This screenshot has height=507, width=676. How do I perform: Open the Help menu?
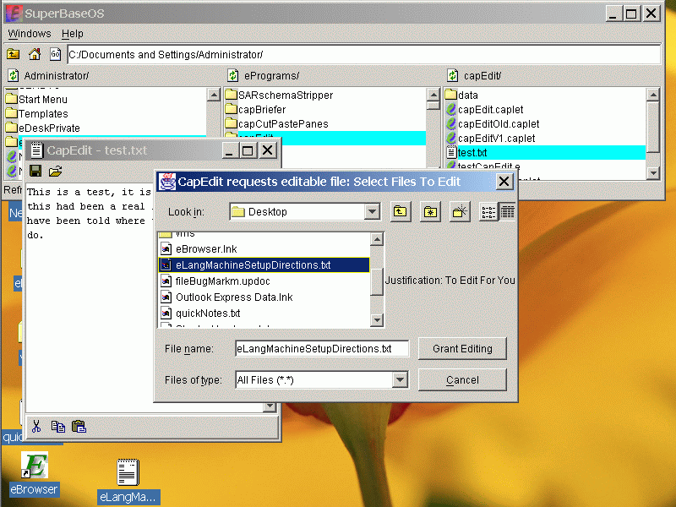pyautogui.click(x=73, y=34)
